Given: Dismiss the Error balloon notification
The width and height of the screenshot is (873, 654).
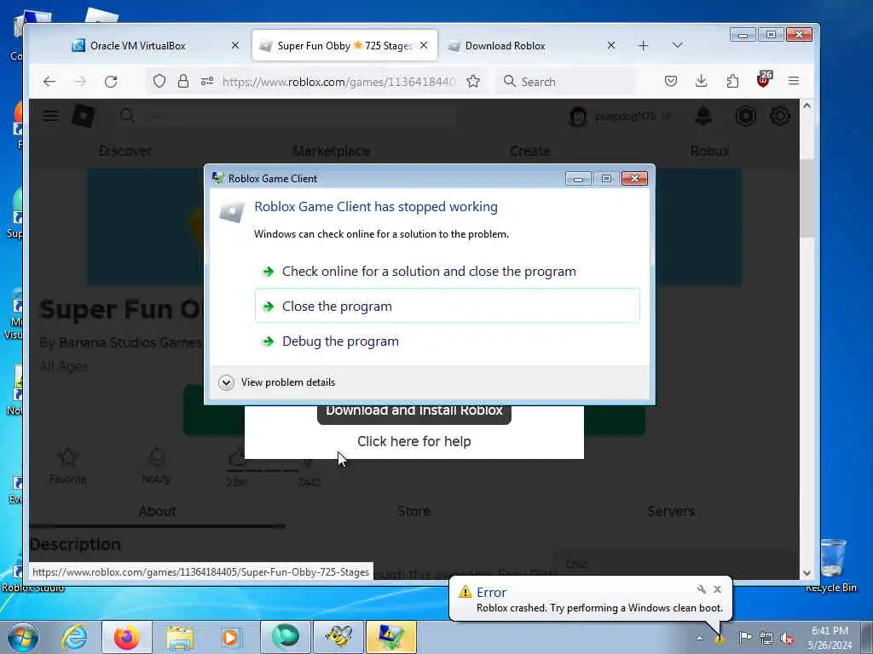Looking at the screenshot, I should [x=717, y=589].
